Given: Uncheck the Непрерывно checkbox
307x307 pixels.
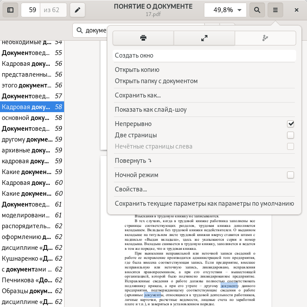Looking at the screenshot, I should point(291,124).
